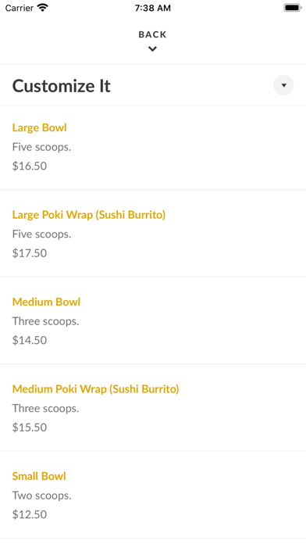Pick Medium Poki Wrap (Sushi Burrito)
Screen dimensions: 306x544
tap(153, 408)
